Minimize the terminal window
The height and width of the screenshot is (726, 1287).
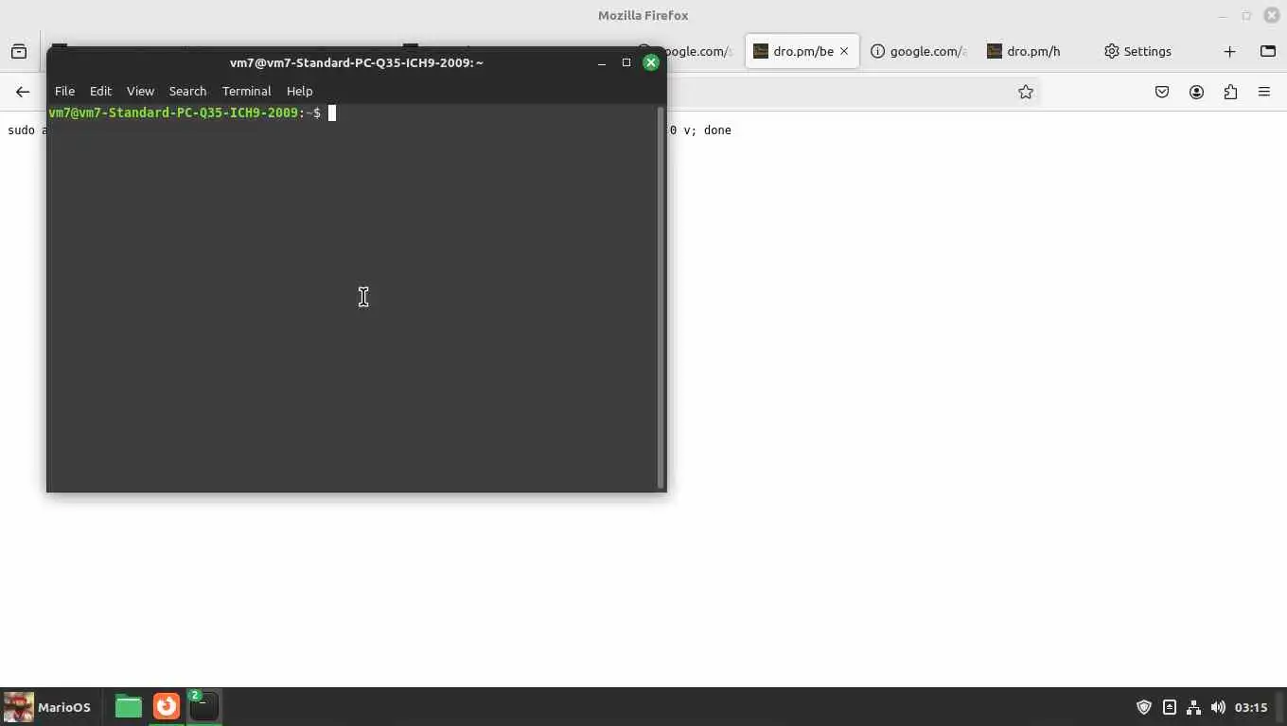[601, 62]
